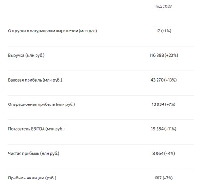The height and width of the screenshot is (186, 200).
Task: Click the '(+13%)' growth figure
Action: pos(171,80)
